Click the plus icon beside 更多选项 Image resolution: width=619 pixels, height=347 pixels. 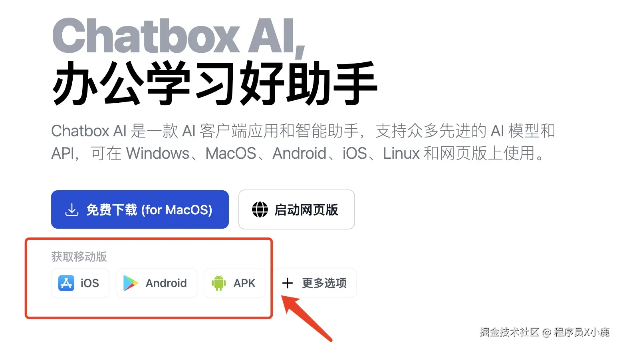click(288, 283)
